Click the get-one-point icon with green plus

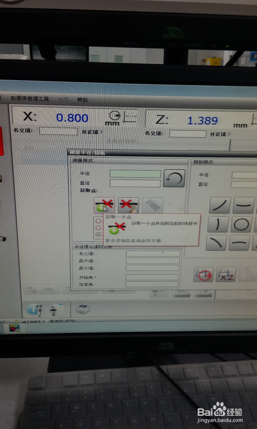pyautogui.click(x=104, y=205)
